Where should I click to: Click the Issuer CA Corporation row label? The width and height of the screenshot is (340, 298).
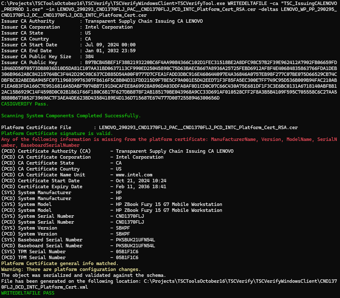point(30,27)
